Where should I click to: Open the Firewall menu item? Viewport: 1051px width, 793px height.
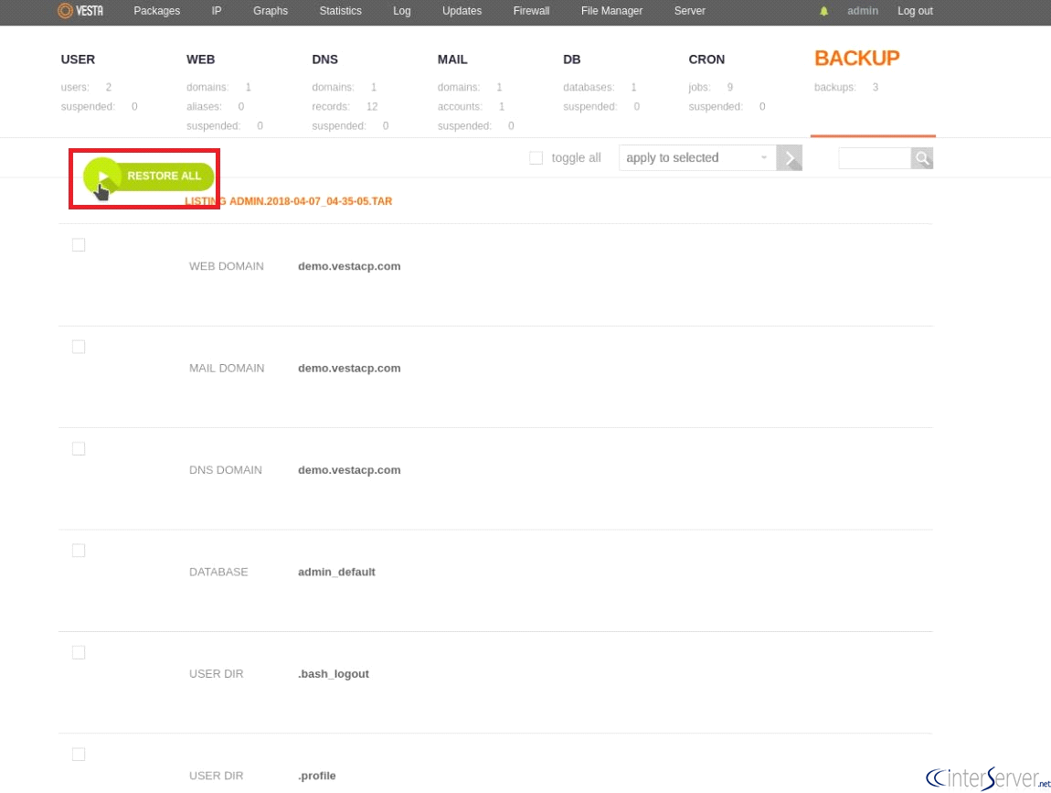point(532,11)
